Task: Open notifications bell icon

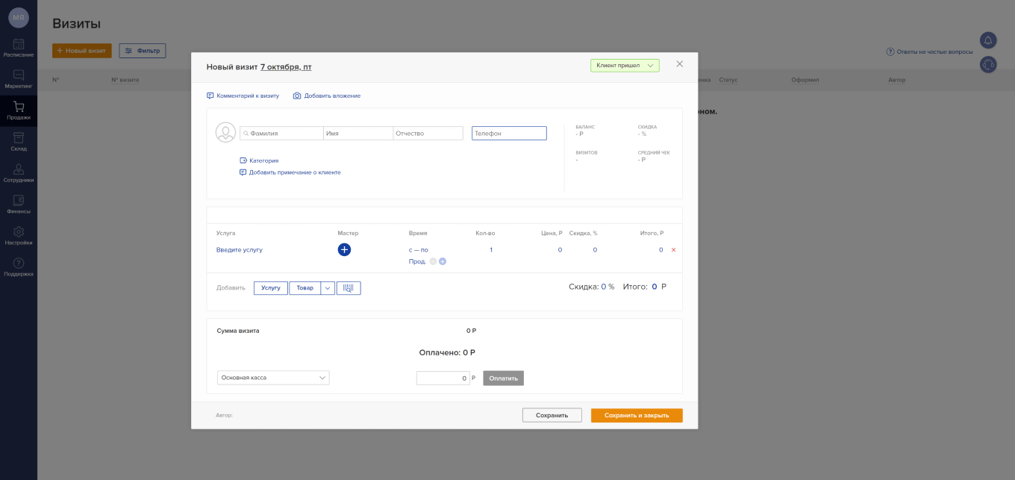Action: tap(988, 40)
